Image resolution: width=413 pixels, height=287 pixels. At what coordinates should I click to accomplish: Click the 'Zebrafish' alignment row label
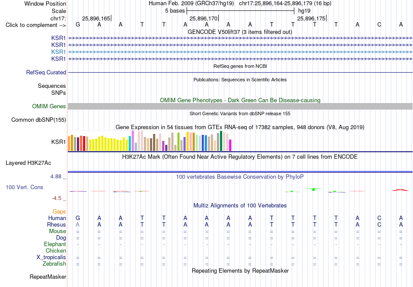tap(54, 264)
